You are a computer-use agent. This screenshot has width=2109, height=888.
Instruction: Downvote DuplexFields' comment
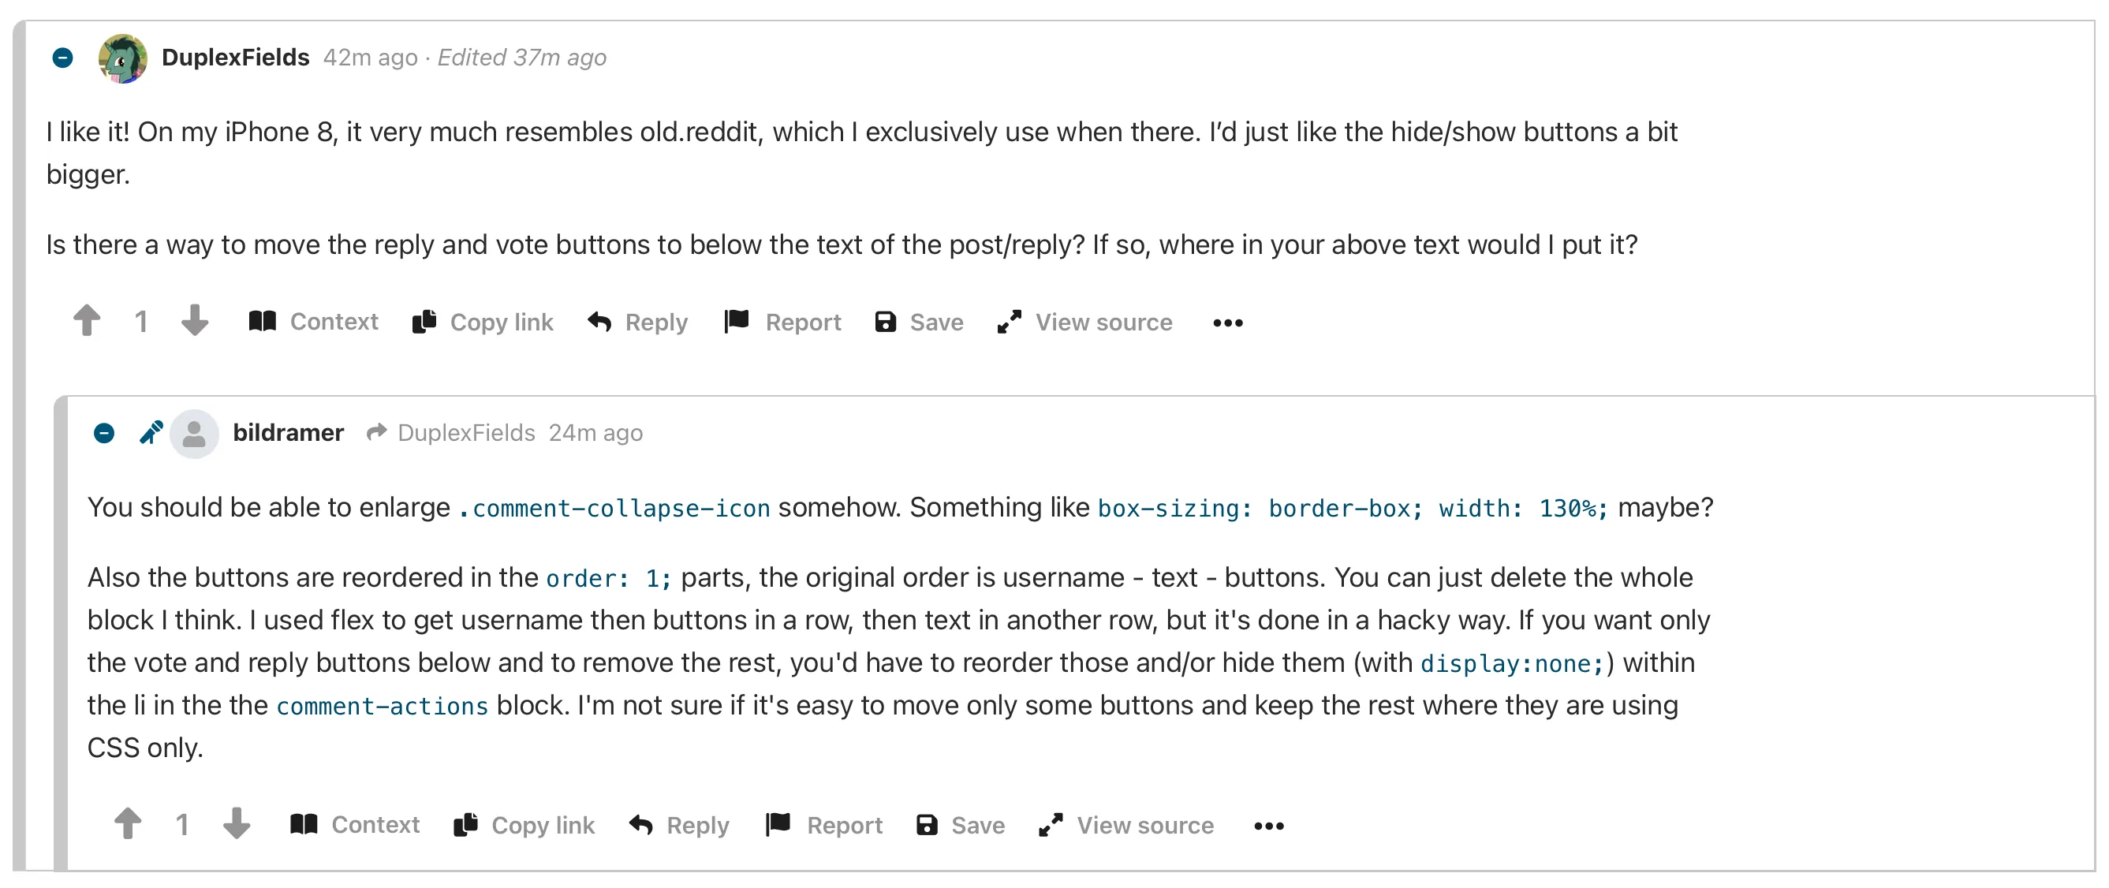coord(195,321)
